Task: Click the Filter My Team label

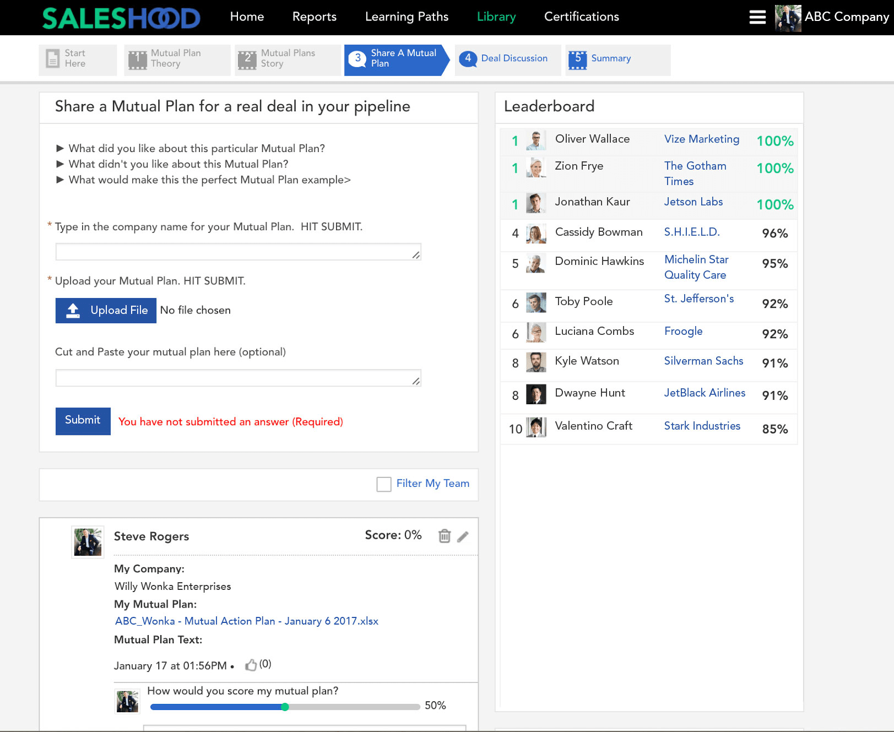Action: pos(433,484)
